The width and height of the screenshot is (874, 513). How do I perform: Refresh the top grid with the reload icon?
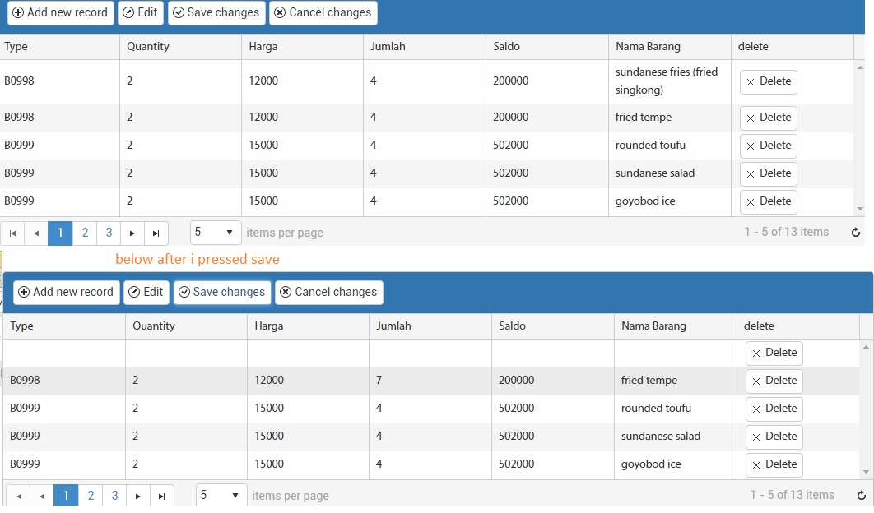point(856,233)
